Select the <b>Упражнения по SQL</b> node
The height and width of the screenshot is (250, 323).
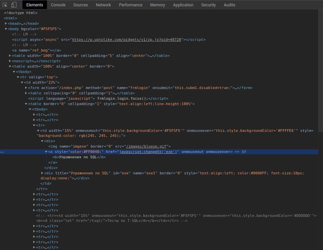(79, 157)
